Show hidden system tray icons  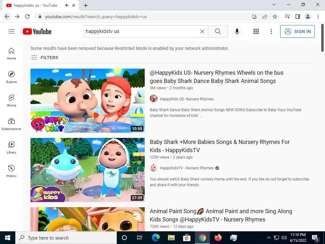[x=269, y=238]
